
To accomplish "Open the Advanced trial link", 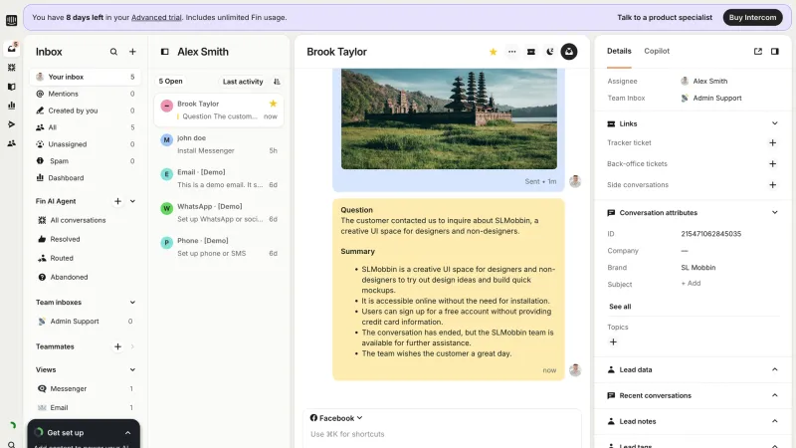I will (156, 17).
